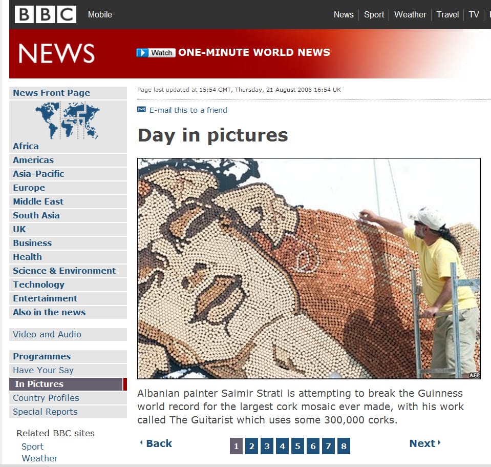Click the Back gallery link
This screenshot has height=467, width=491.
pos(156,443)
